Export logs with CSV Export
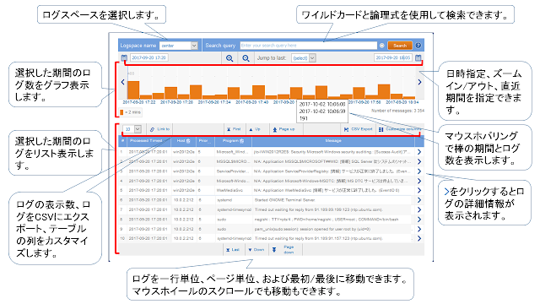The width and height of the screenshot is (540, 304). 358,129
